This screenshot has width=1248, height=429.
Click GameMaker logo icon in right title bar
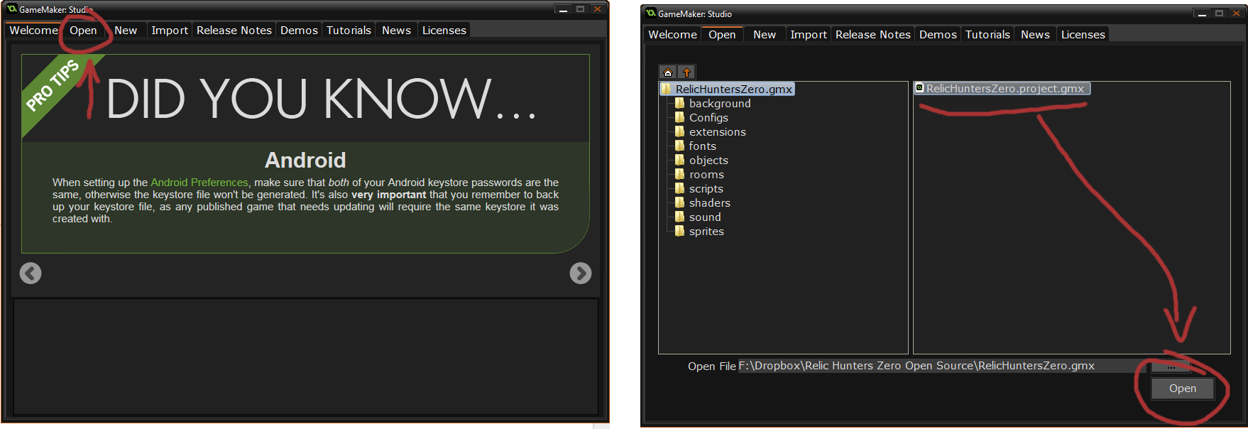coord(650,13)
